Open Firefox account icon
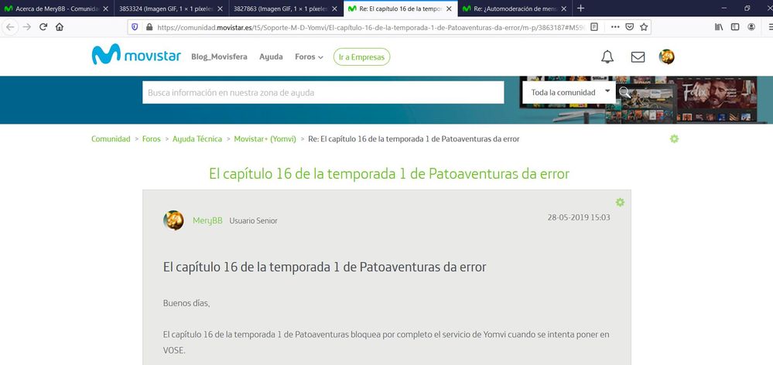773x365 pixels. pos(751,27)
